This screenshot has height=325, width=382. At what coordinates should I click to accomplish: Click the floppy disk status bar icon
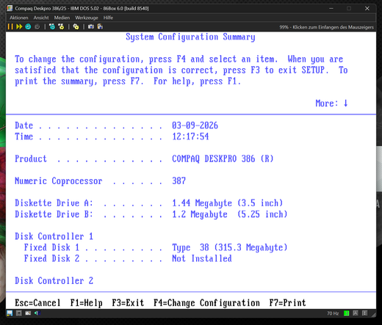point(10,313)
